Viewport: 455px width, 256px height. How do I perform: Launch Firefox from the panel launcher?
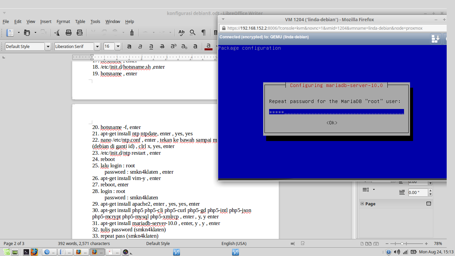(x=34, y=252)
